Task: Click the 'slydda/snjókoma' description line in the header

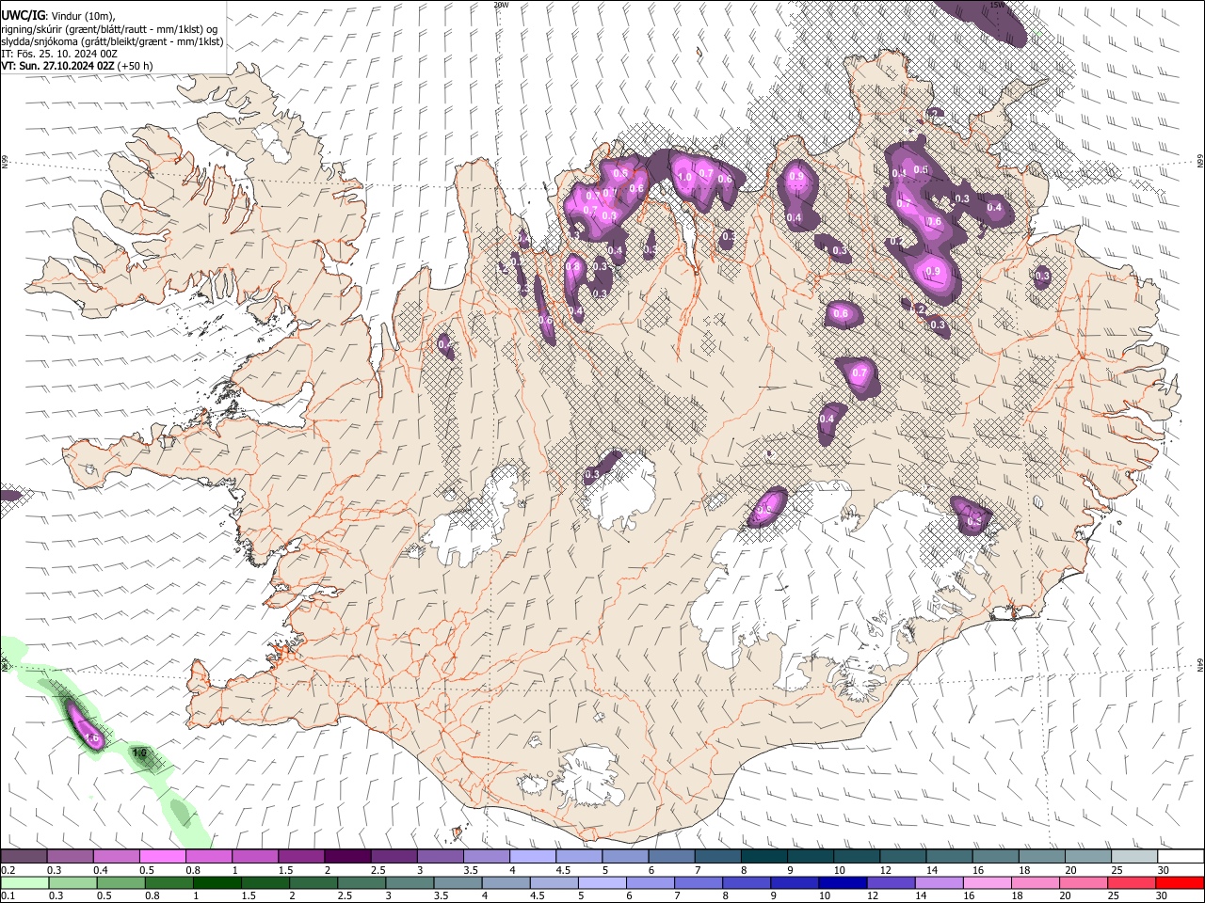Action: tap(112, 41)
